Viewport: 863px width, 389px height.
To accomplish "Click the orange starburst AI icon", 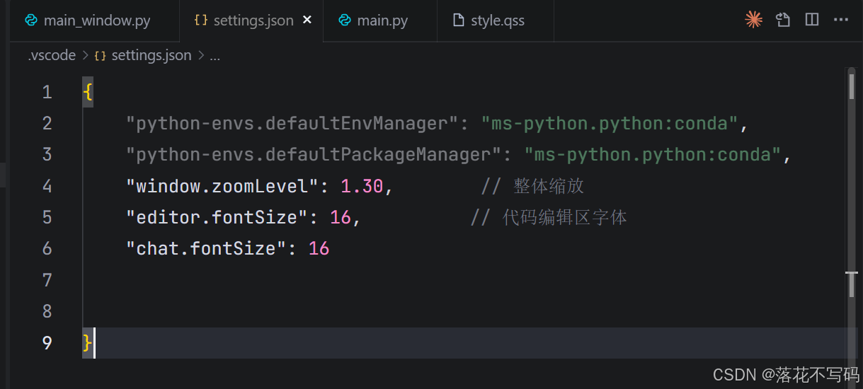I will tap(754, 20).
